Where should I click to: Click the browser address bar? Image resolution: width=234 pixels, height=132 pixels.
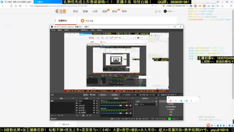pos(90,6)
